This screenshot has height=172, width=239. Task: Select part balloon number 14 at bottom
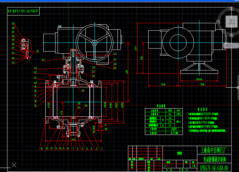pos(41,148)
